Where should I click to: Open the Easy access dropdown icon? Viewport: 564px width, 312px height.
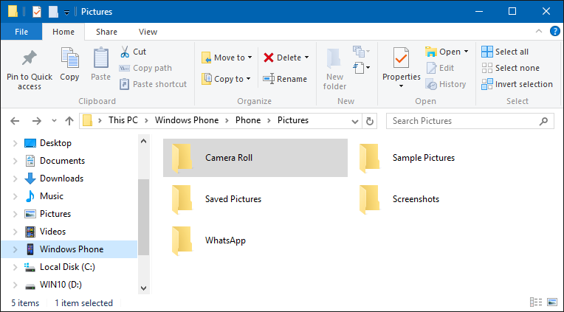click(x=361, y=68)
